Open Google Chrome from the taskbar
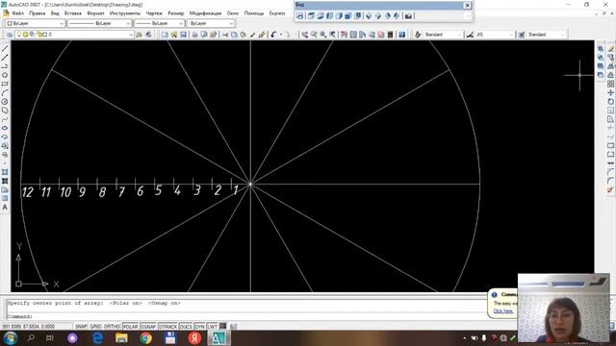This screenshot has width=616, height=346. pos(145,338)
